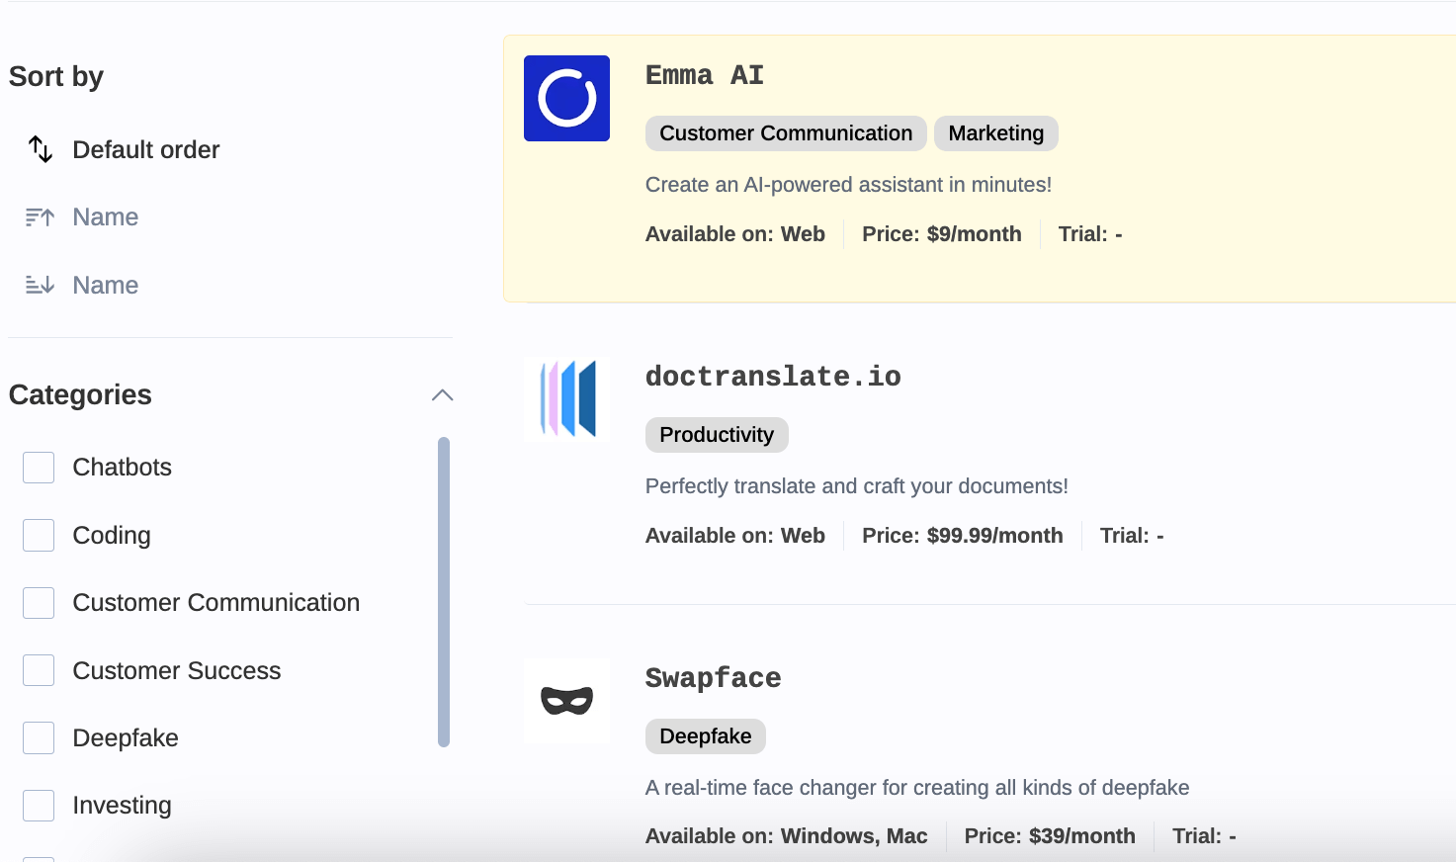Click 'Price: $99.99/month' on doctranslate.io
Image resolution: width=1456 pixels, height=862 pixels.
[963, 536]
